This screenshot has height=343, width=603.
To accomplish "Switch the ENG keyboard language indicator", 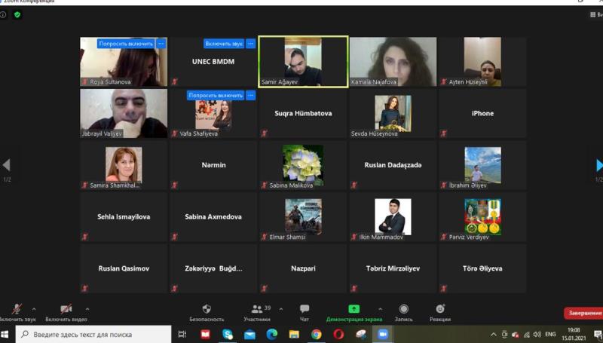I will coord(550,334).
